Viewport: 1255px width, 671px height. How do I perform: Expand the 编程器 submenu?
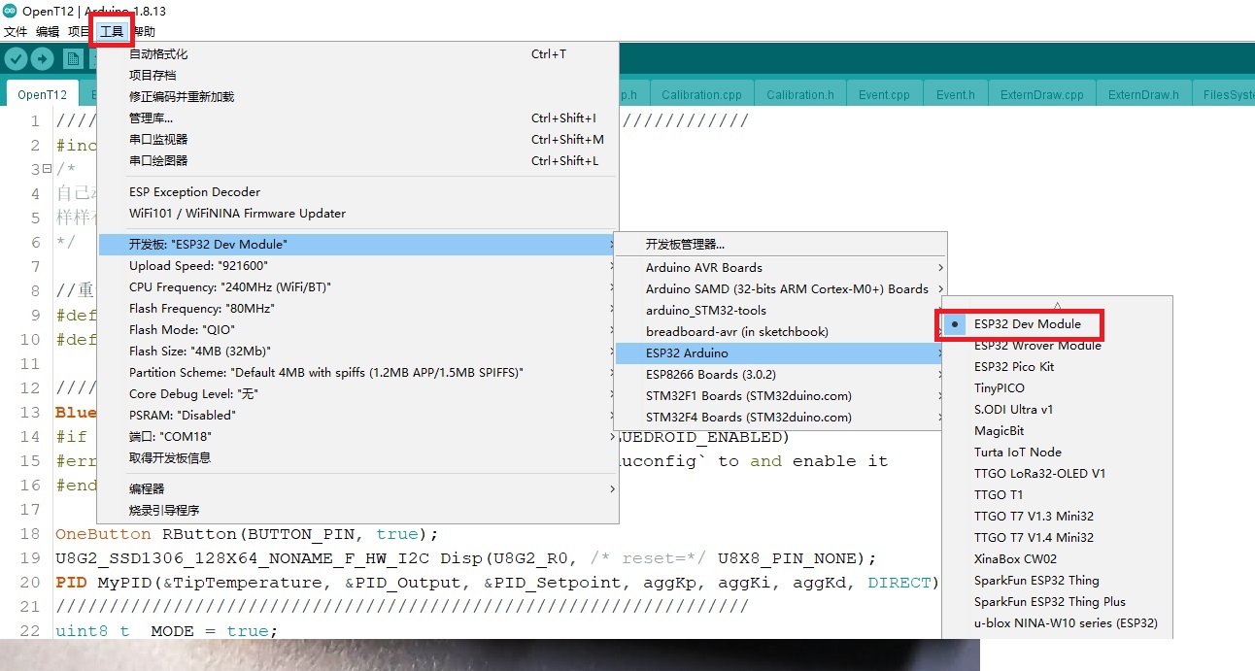click(x=357, y=489)
